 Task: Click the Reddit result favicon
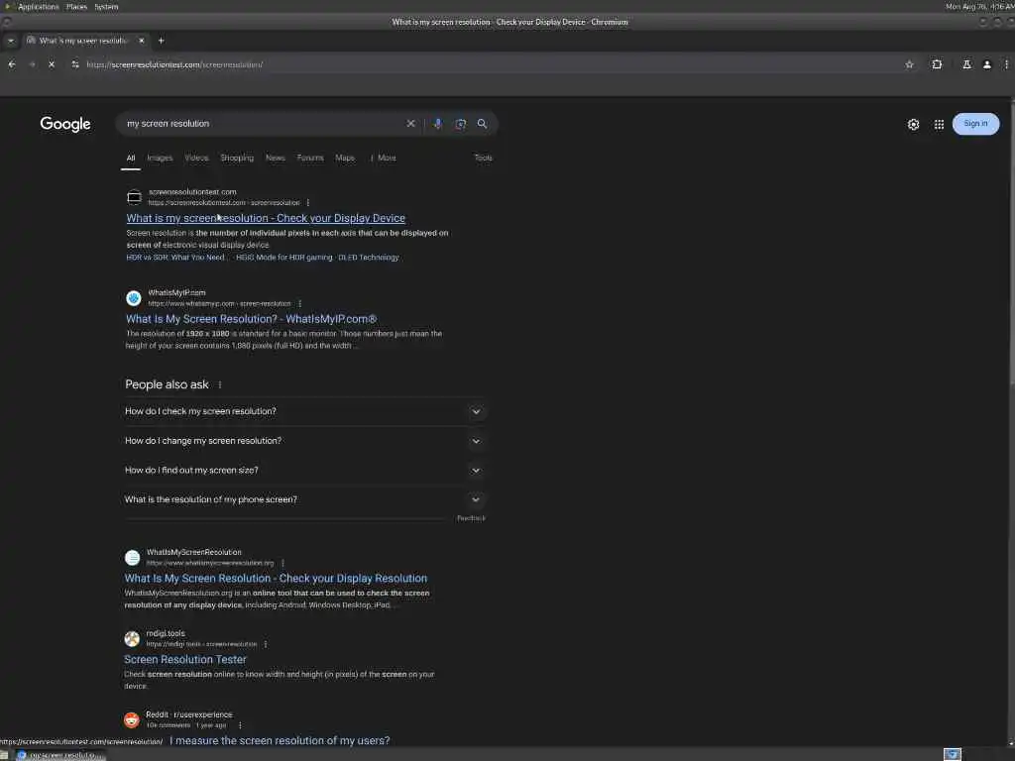(132, 719)
